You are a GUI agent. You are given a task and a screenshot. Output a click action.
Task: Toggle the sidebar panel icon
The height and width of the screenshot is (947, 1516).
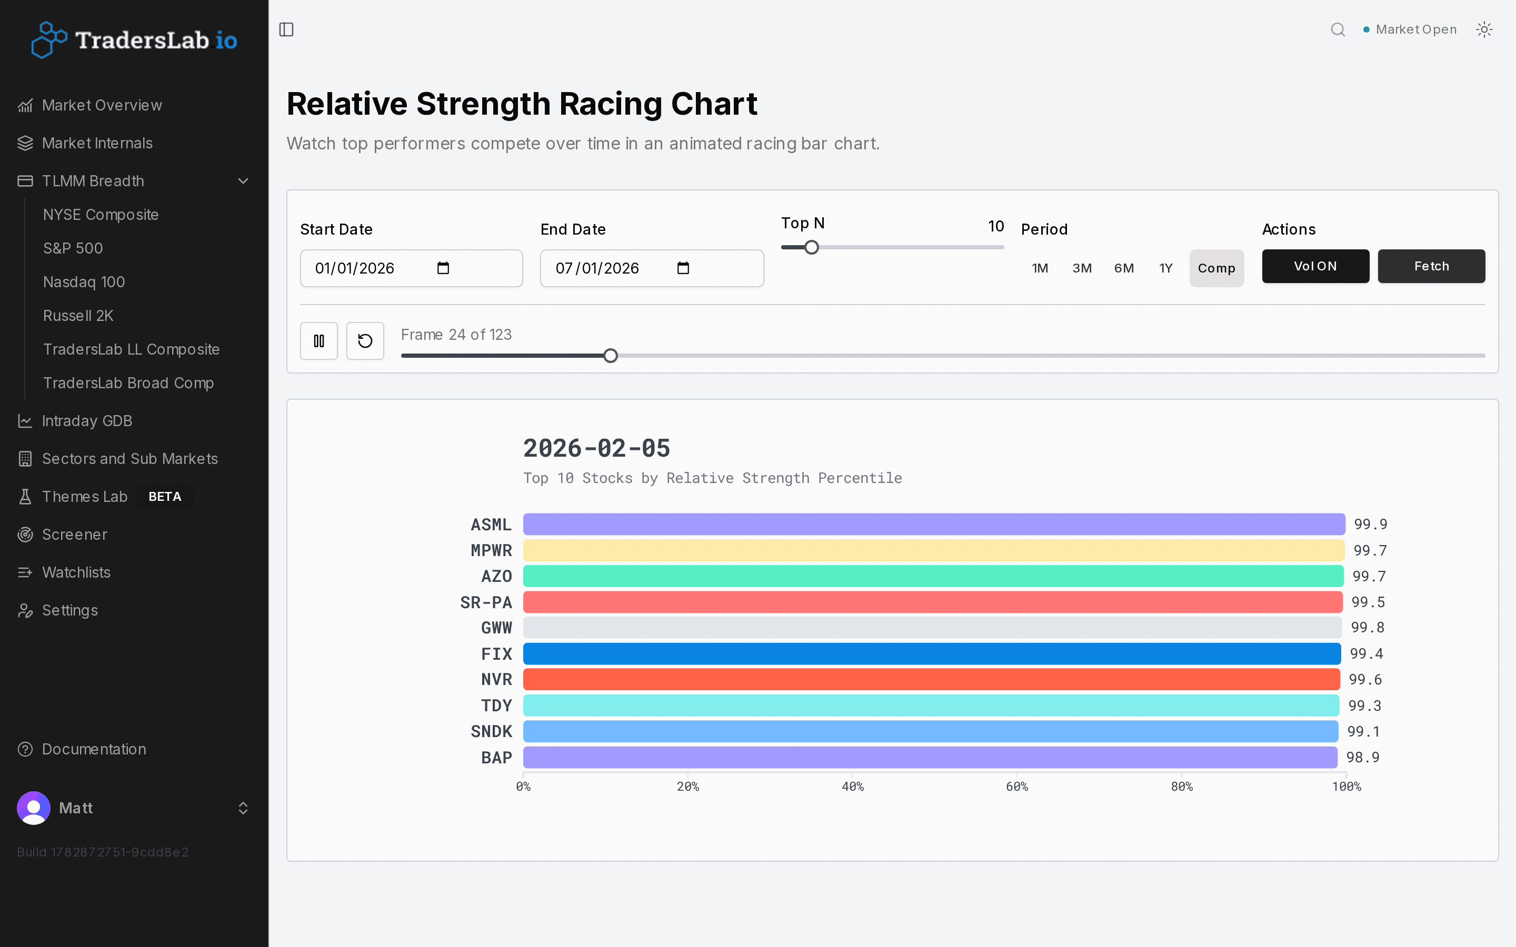(x=286, y=29)
